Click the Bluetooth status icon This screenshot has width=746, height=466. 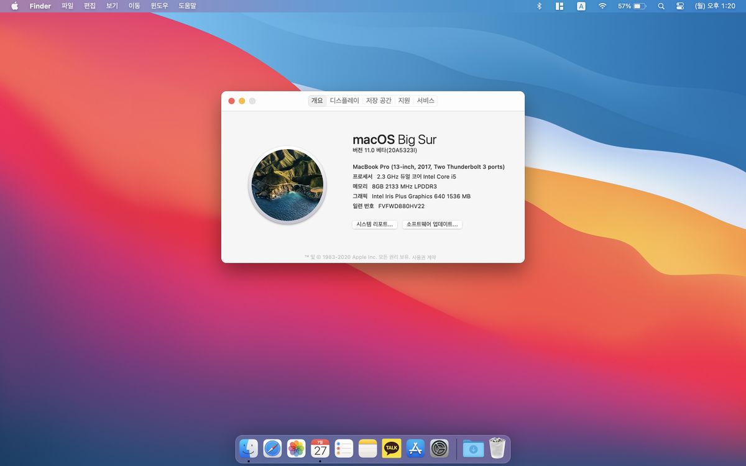[x=540, y=6]
